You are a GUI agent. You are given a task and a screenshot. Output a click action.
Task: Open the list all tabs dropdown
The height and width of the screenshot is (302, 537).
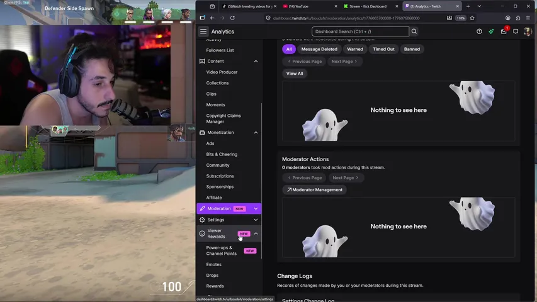479,6
